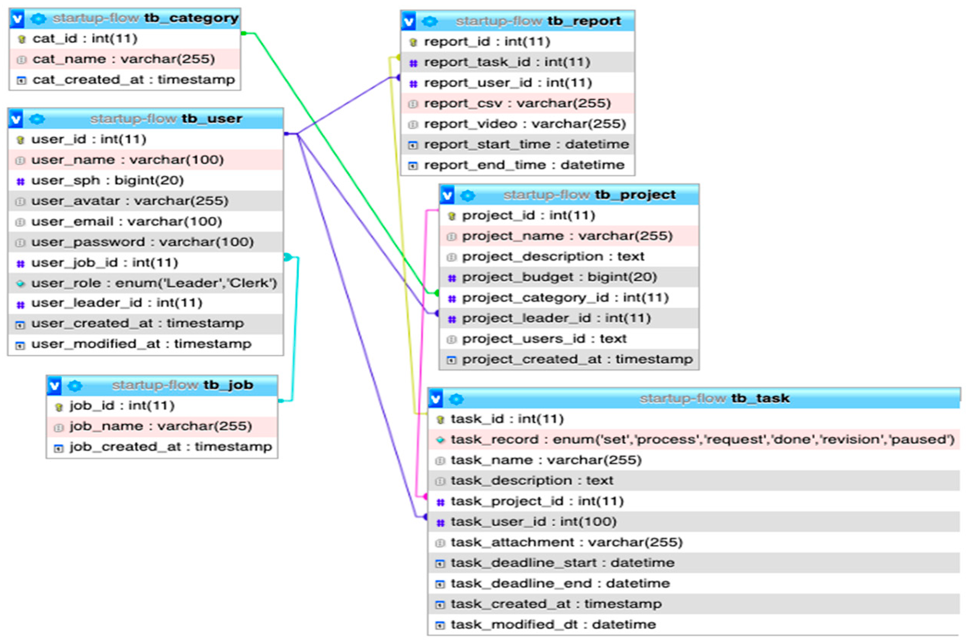Click the gear icon on tb_user header

(37, 119)
